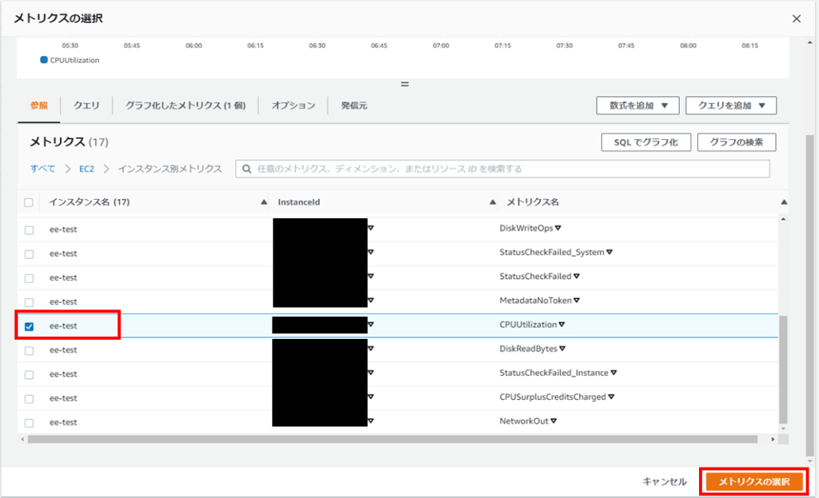
Task: Check the StatusCheckFailed row checkbox
Action: click(30, 278)
